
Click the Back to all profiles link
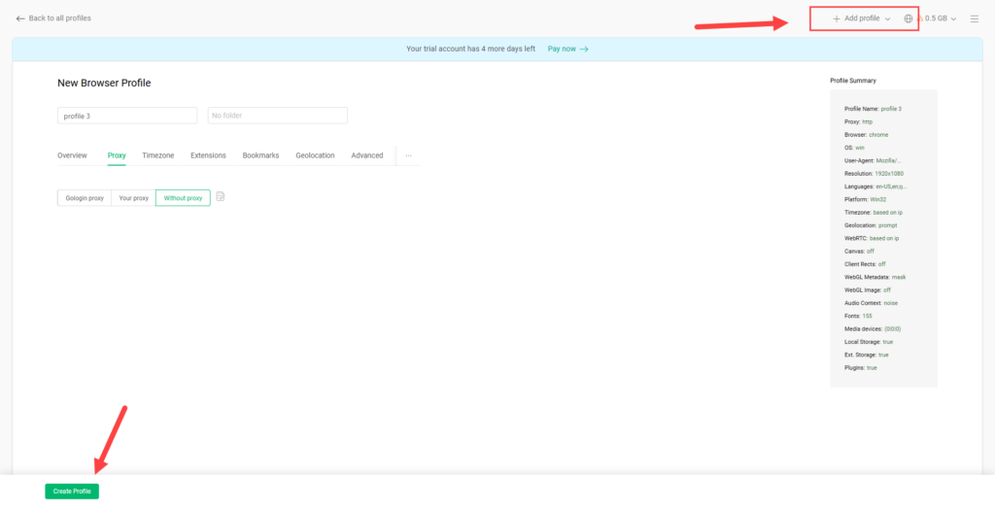pos(60,18)
